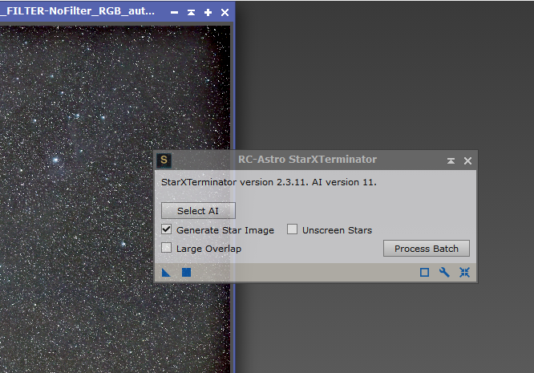Click the StarXTerminator S logo icon
534x373 pixels.
[x=164, y=160]
